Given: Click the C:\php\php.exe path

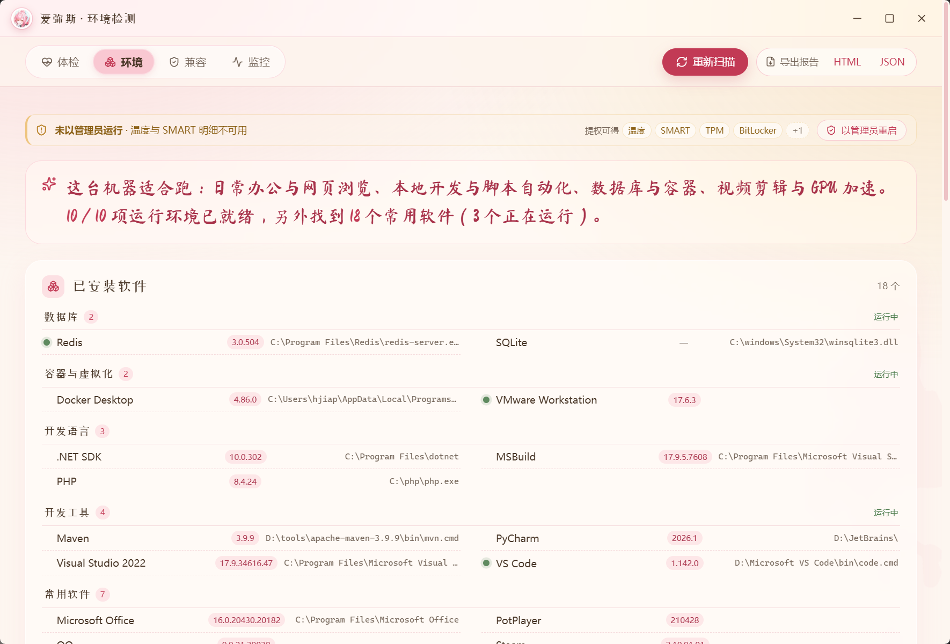Looking at the screenshot, I should 424,481.
